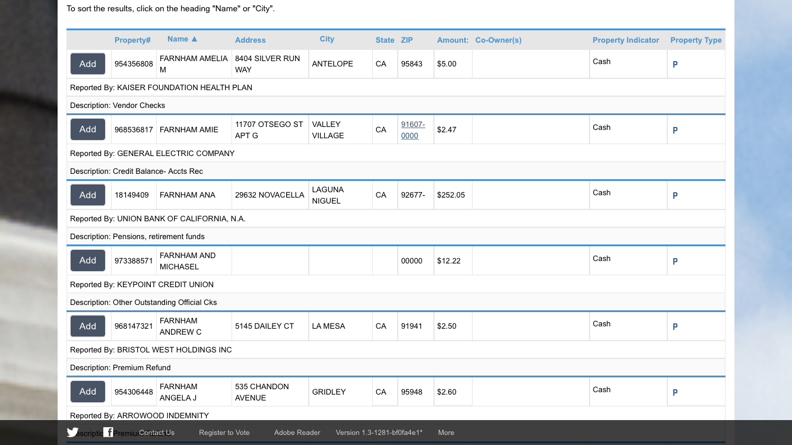Click the P property type icon for FARNHAM AMELIA M
Viewport: 792px width, 445px height.
(x=675, y=65)
